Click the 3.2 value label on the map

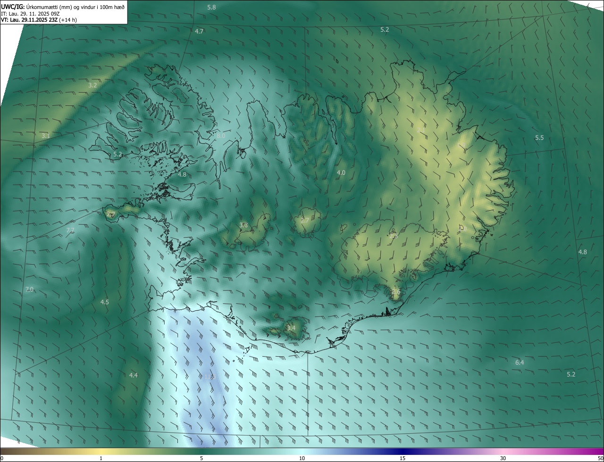click(x=92, y=86)
